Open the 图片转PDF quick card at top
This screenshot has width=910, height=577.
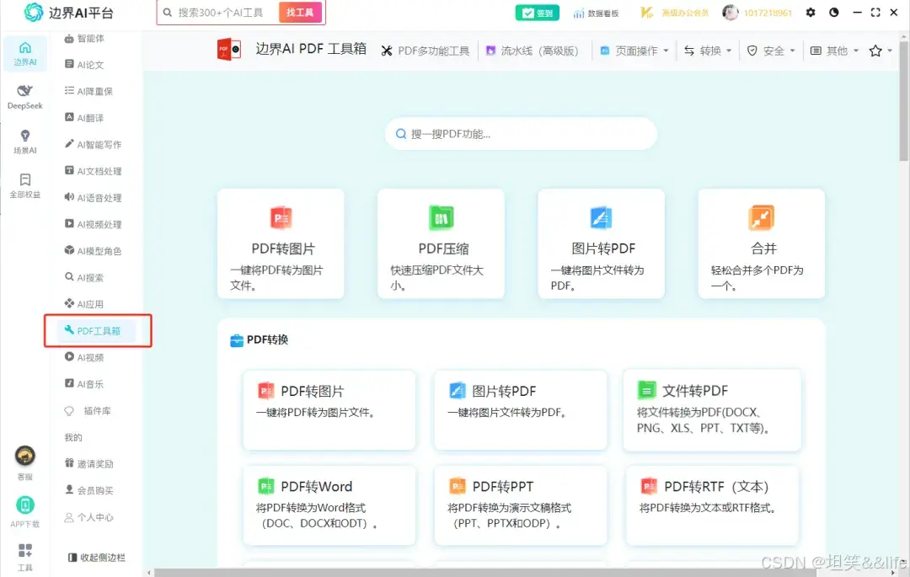point(602,243)
